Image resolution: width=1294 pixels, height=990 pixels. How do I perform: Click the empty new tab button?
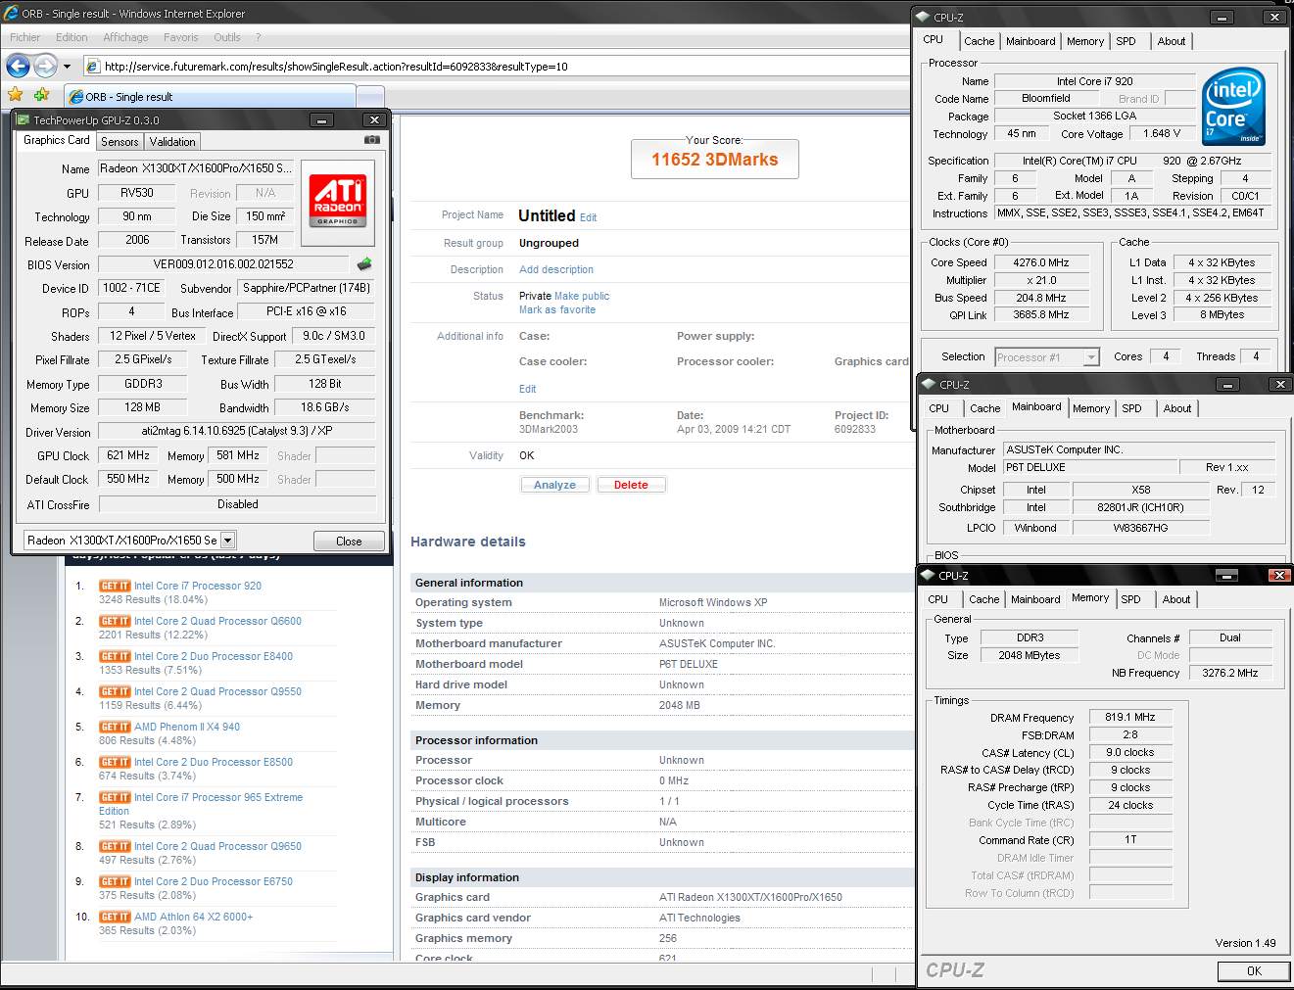[x=370, y=96]
